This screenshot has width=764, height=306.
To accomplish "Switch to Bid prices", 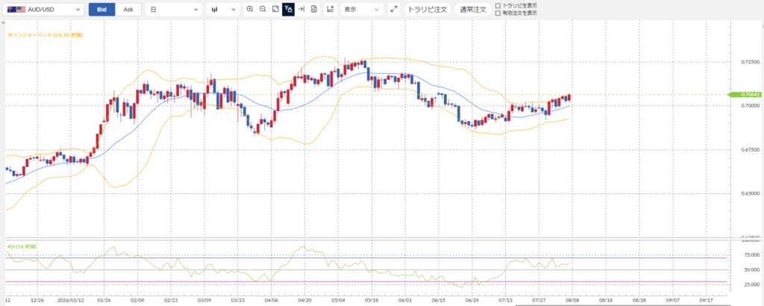I will tap(101, 9).
